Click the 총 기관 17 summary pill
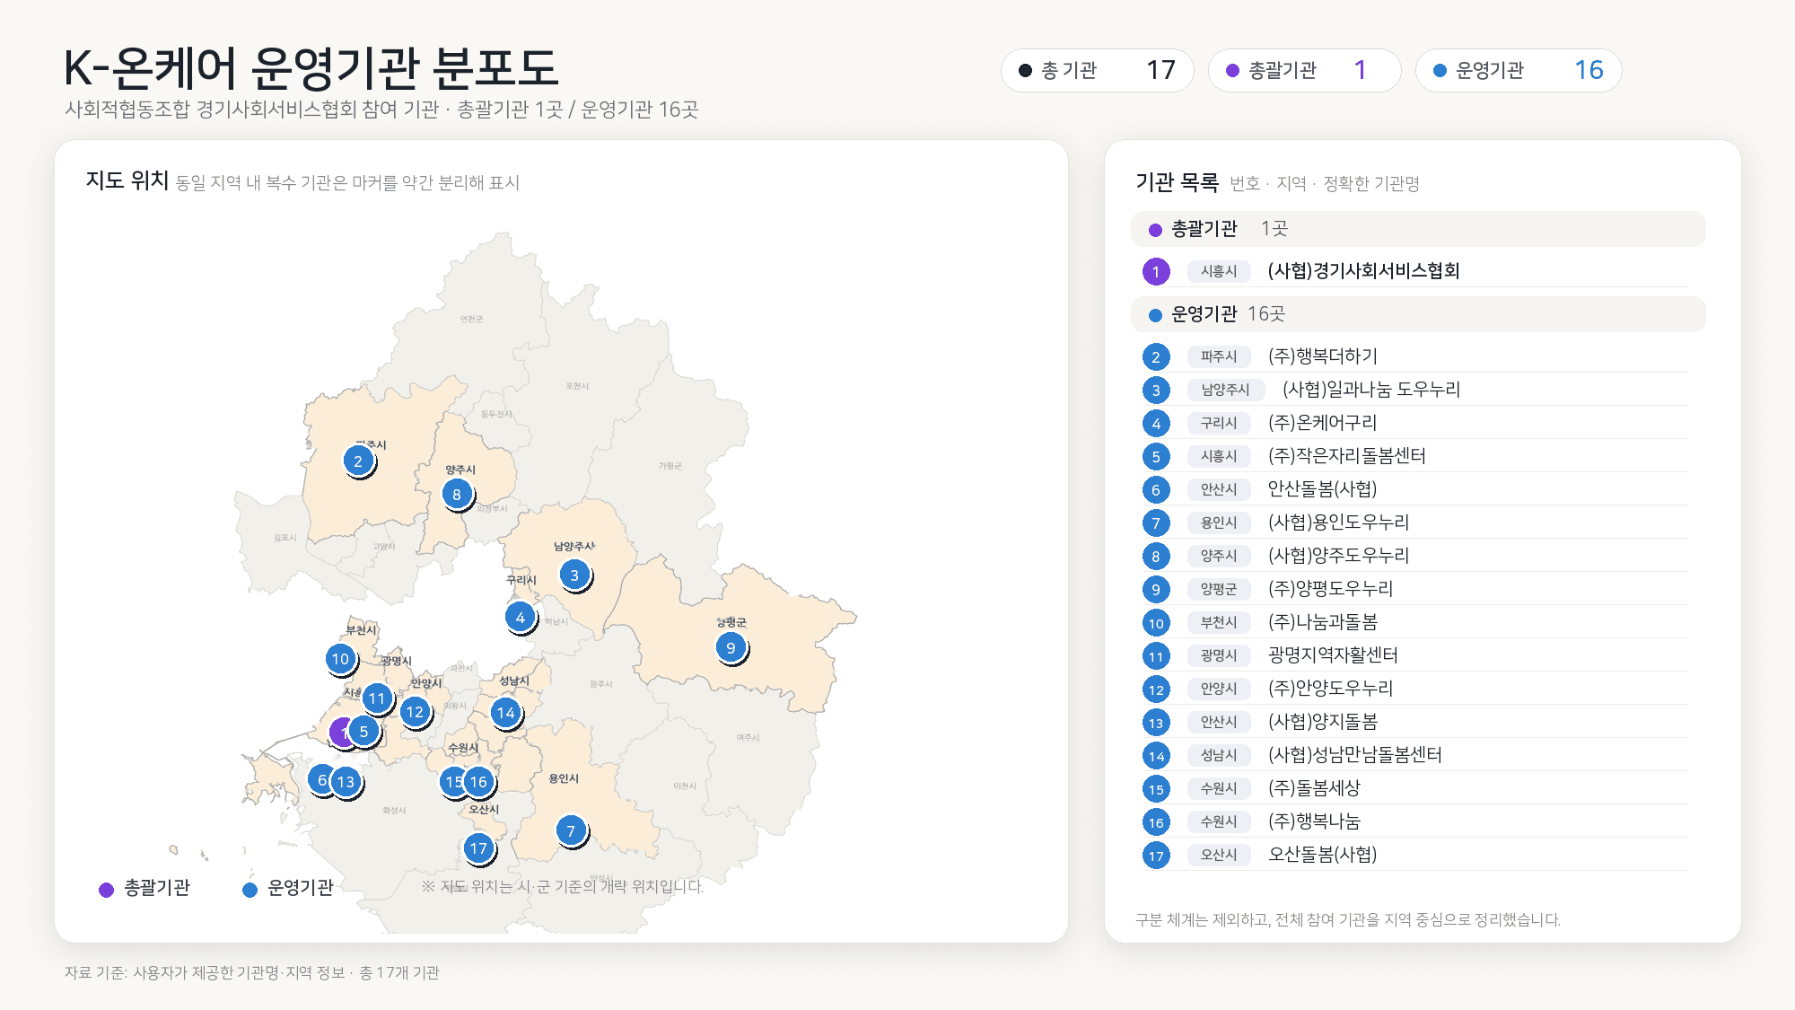 click(x=1097, y=70)
